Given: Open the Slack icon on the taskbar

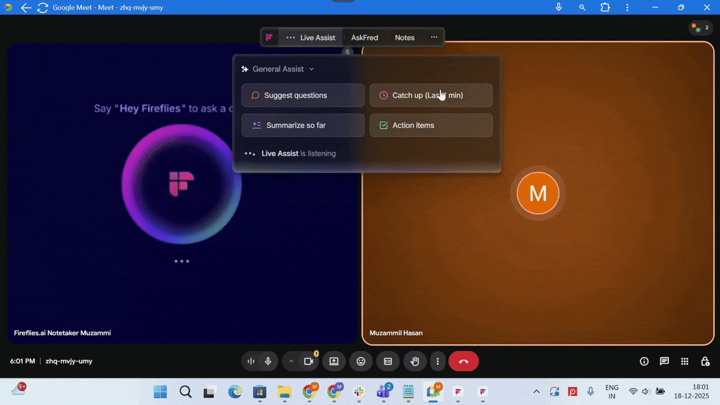Looking at the screenshot, I should 359,391.
